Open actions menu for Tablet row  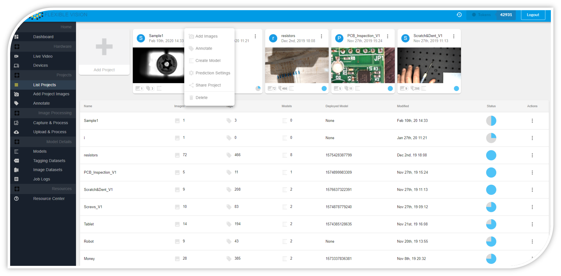pos(532,224)
